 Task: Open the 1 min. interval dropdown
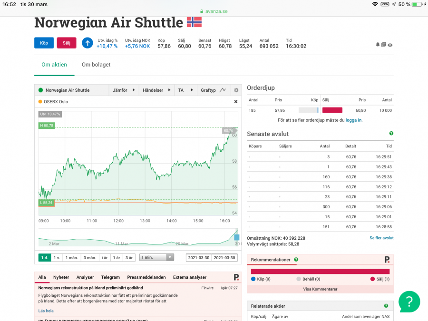(x=157, y=257)
